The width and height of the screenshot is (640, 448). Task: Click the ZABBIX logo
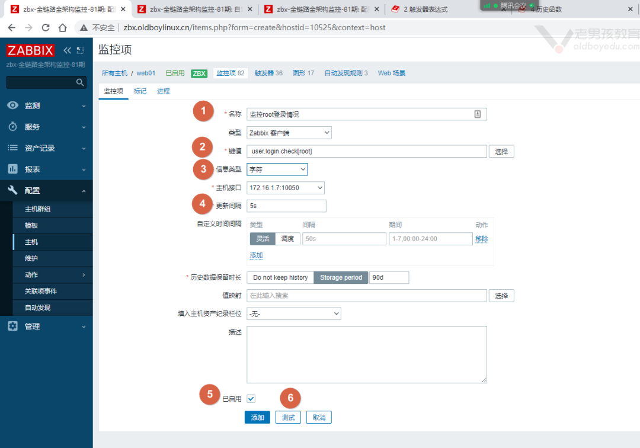[x=30, y=50]
